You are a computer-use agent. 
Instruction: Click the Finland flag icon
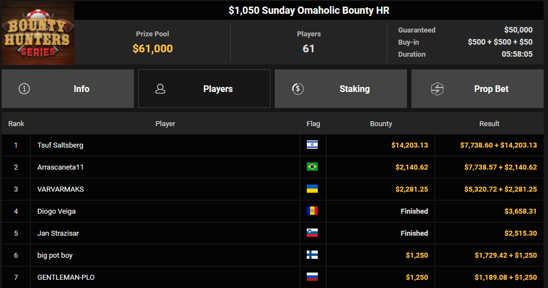tap(312, 255)
